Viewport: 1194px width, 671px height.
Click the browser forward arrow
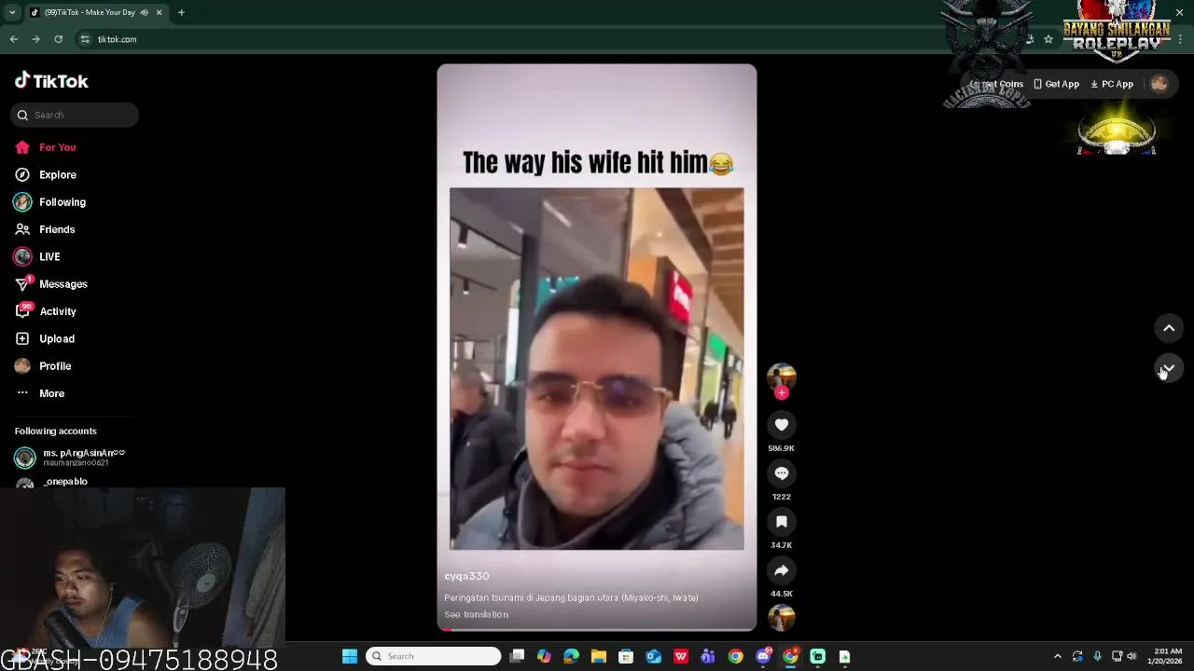(35, 39)
